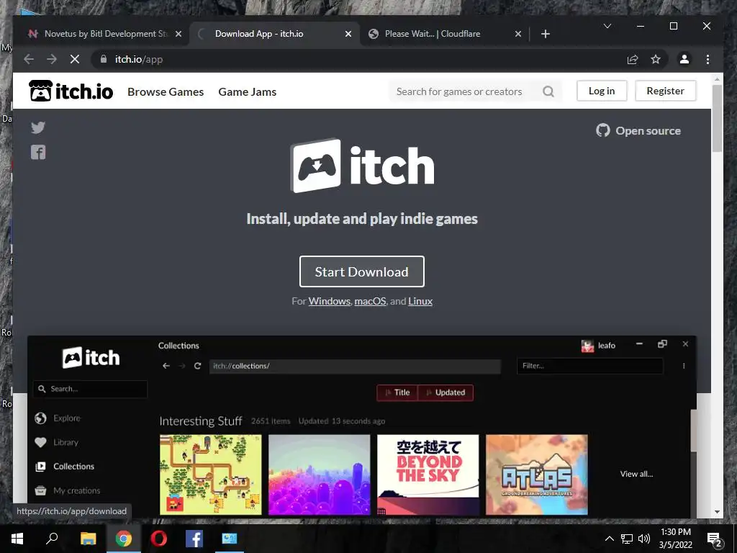Click the stop loading X button
Screen dimensions: 737x553
[x=75, y=59]
